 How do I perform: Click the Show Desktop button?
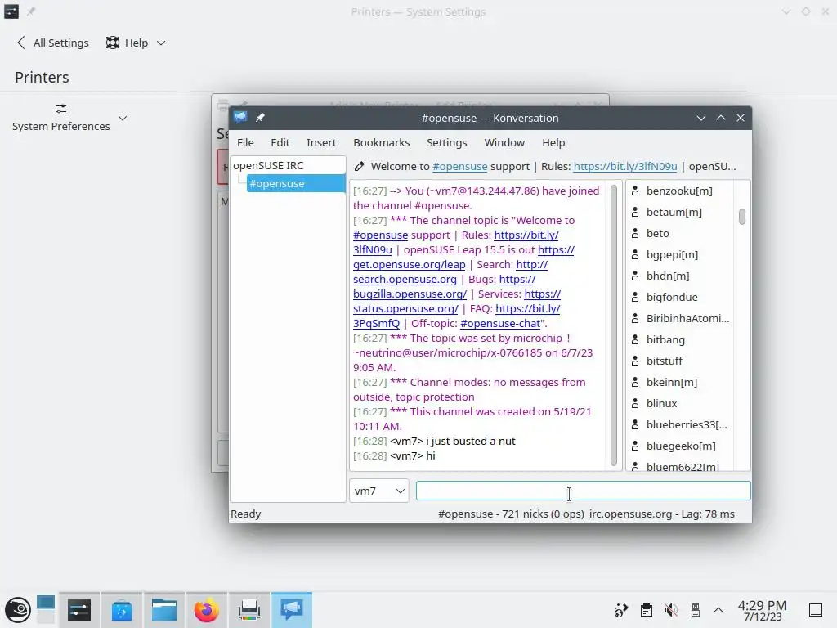click(816, 610)
